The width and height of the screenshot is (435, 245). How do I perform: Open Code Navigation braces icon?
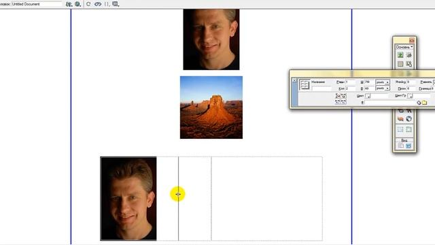pyautogui.click(x=107, y=4)
